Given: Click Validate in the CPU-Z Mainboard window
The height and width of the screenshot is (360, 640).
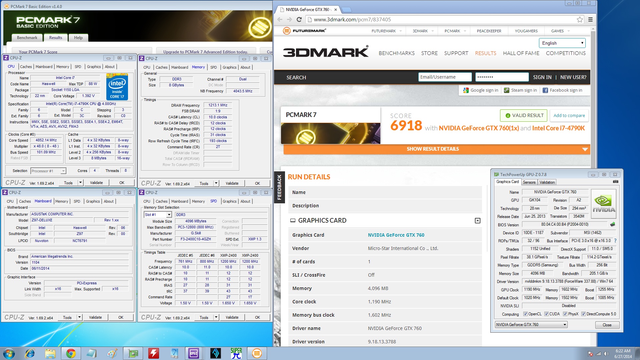Looking at the screenshot, I should point(95,317).
